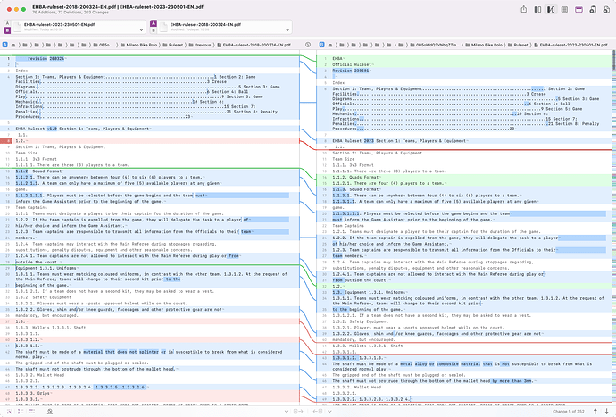Click Ruleset folder in left path bar
Screen dimensions: 616x417
(x=173, y=45)
